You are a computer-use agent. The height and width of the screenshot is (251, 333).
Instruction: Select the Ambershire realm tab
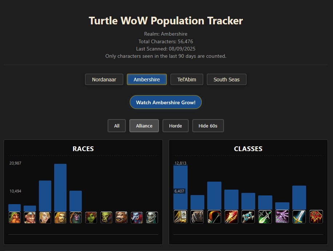[x=147, y=79]
